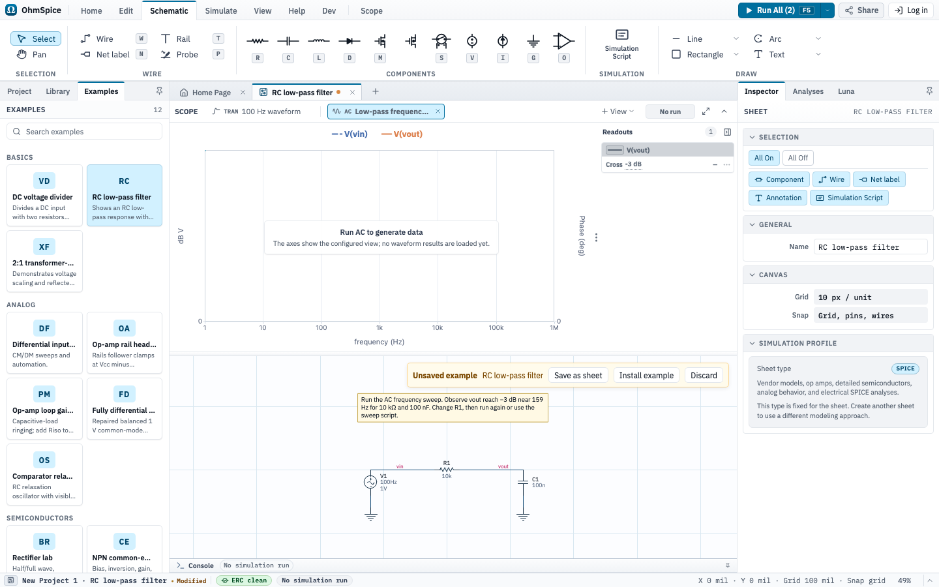Discard the unsaved example
Screen dimensions: 939x587
(x=704, y=376)
